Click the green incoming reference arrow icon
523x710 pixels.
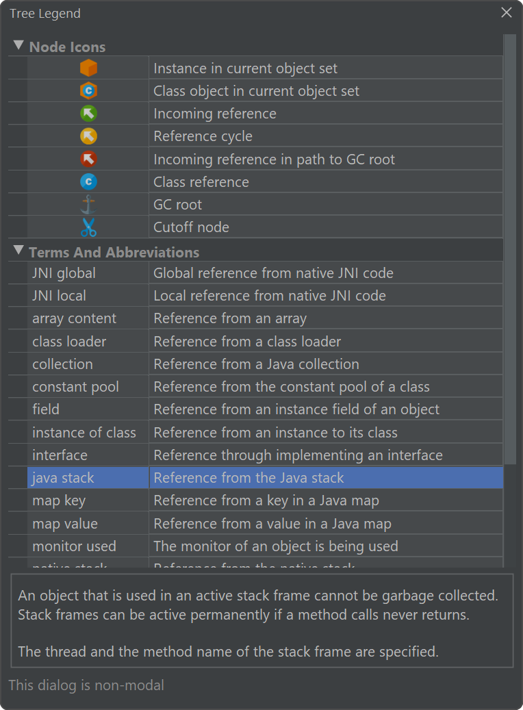point(88,114)
